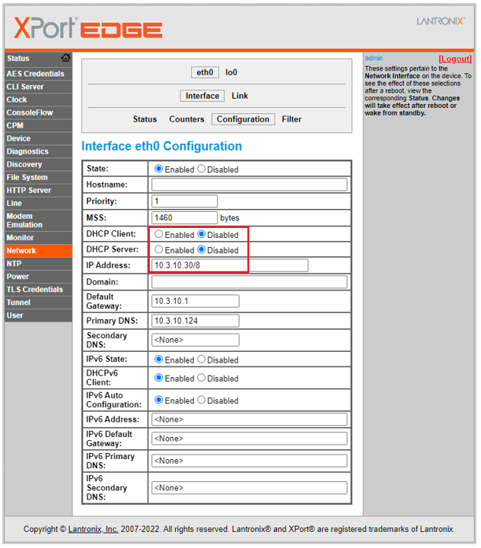The image size is (481, 548).
Task: Set IPv6 State to Disabled
Action: pyautogui.click(x=201, y=360)
